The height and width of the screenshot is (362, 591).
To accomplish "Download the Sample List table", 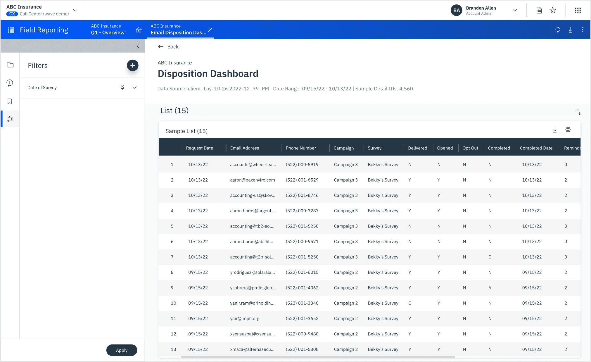I will [555, 130].
